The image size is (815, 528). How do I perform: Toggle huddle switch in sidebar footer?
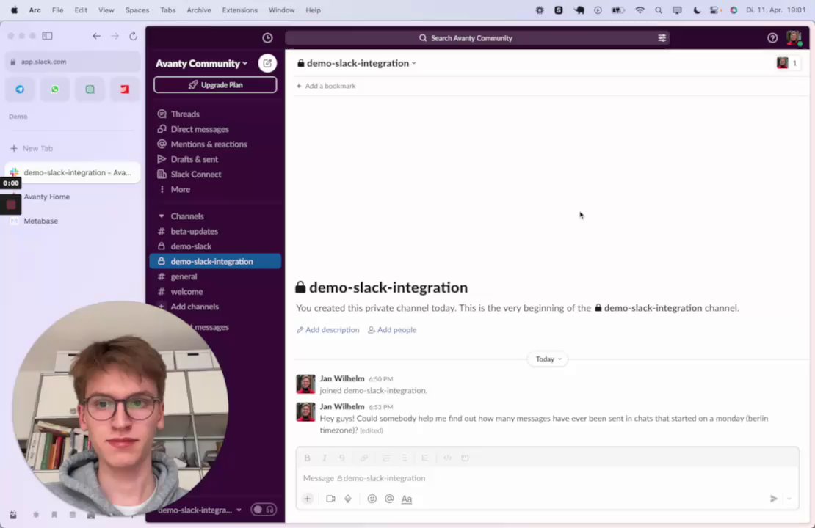point(264,510)
